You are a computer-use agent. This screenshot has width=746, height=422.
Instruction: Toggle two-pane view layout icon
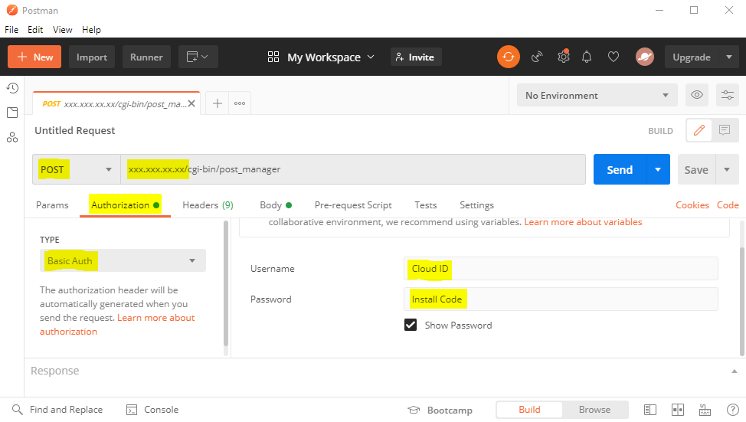pos(678,410)
